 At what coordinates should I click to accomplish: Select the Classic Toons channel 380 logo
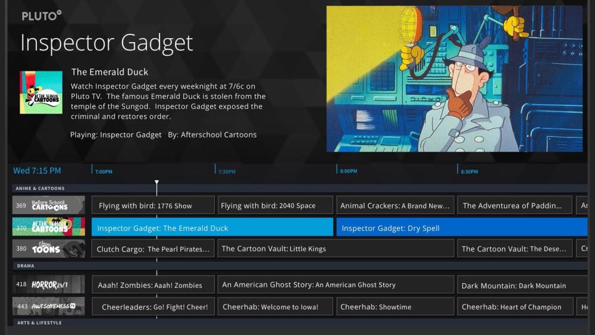coord(49,249)
